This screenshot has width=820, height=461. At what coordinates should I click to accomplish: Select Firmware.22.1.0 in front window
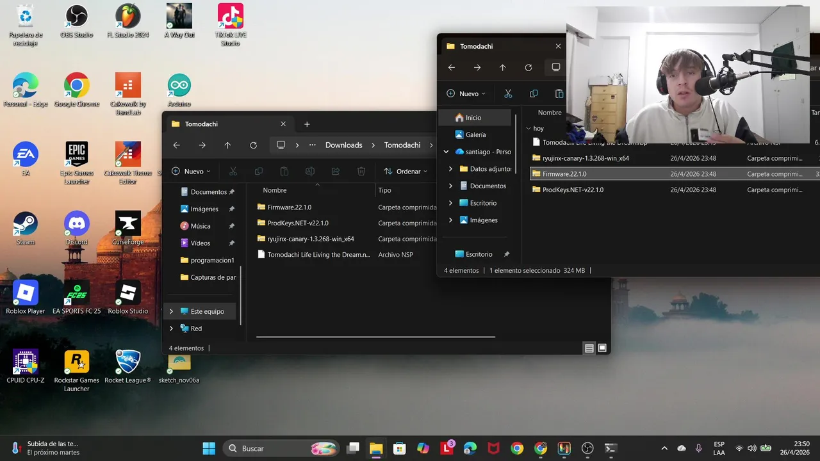[289, 207]
